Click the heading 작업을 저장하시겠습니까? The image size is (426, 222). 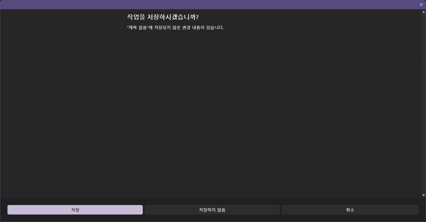tap(163, 17)
